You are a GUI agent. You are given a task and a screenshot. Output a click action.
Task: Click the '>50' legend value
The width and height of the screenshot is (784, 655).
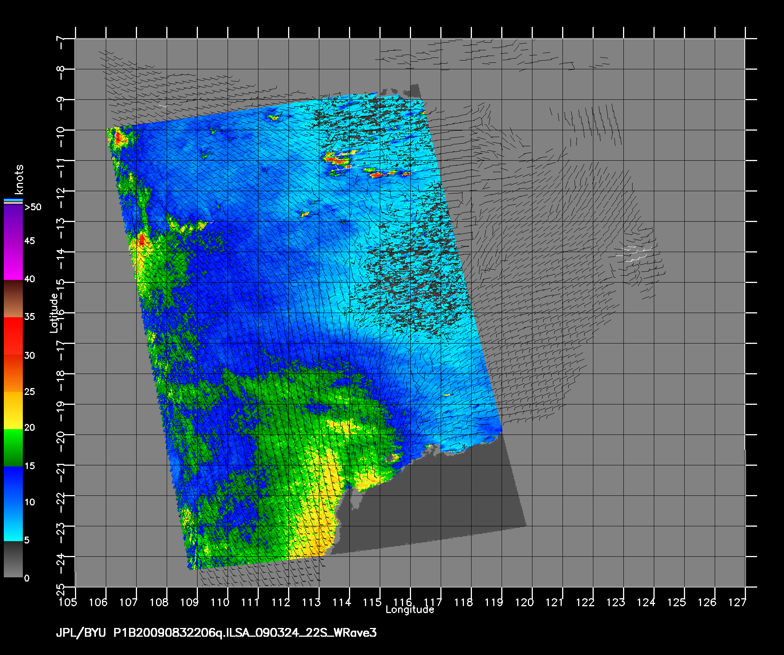point(33,207)
